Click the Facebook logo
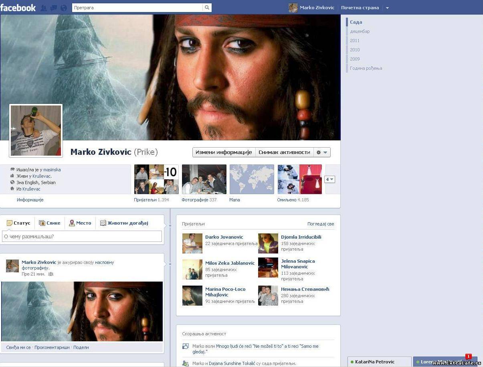483x367 pixels. tap(18, 8)
